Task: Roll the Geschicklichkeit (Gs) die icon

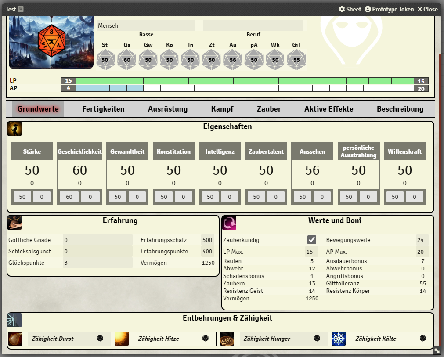Action: [x=127, y=60]
